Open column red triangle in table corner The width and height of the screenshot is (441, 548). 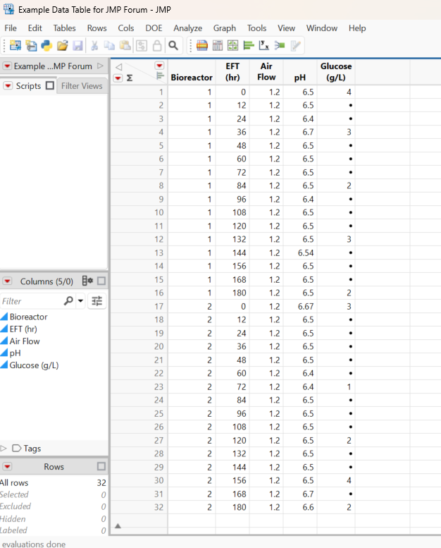click(160, 66)
